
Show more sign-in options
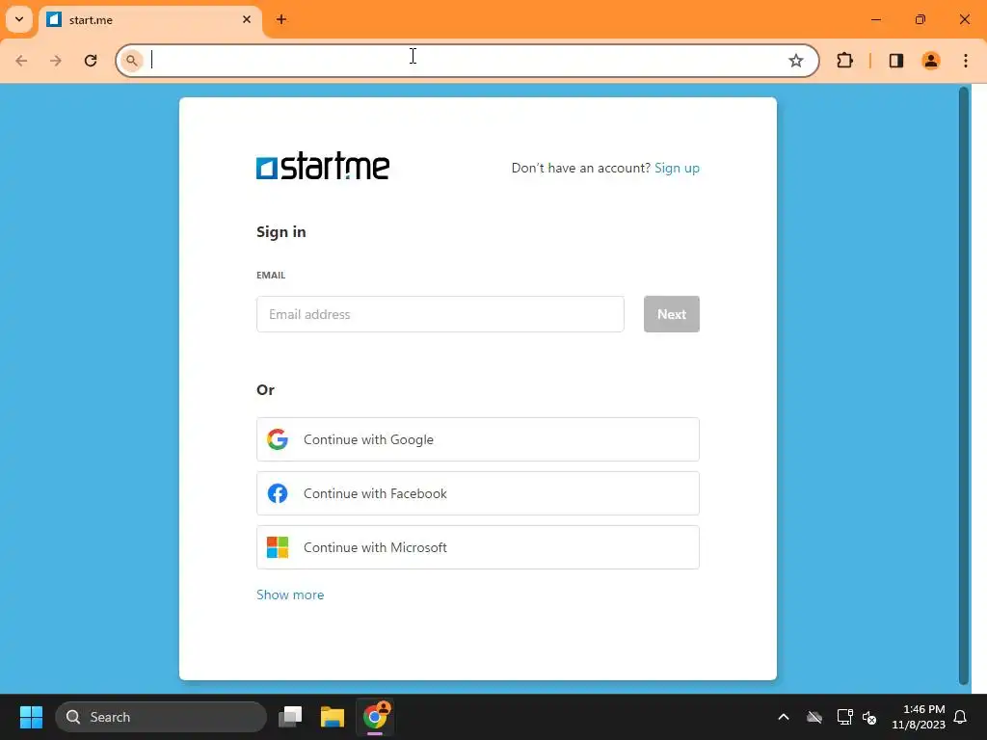click(x=290, y=595)
